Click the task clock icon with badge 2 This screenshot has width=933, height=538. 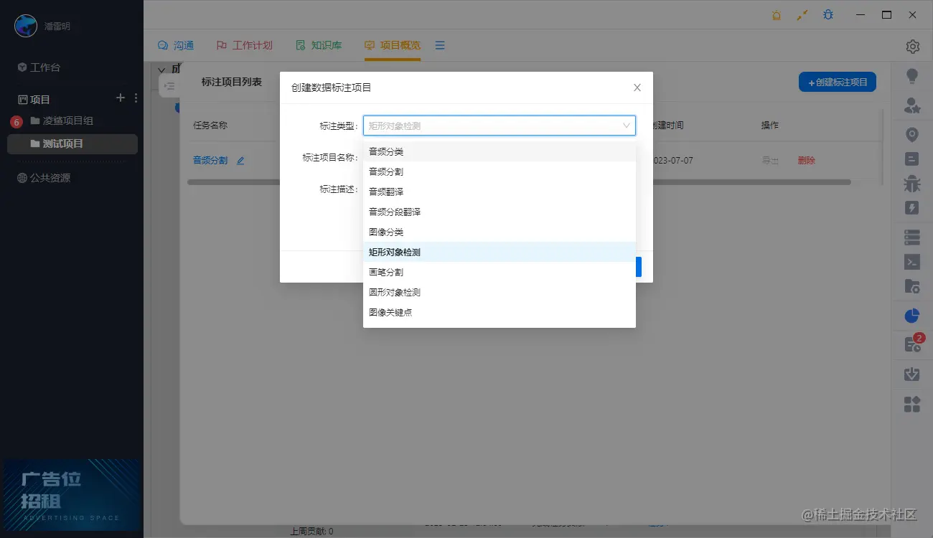912,344
